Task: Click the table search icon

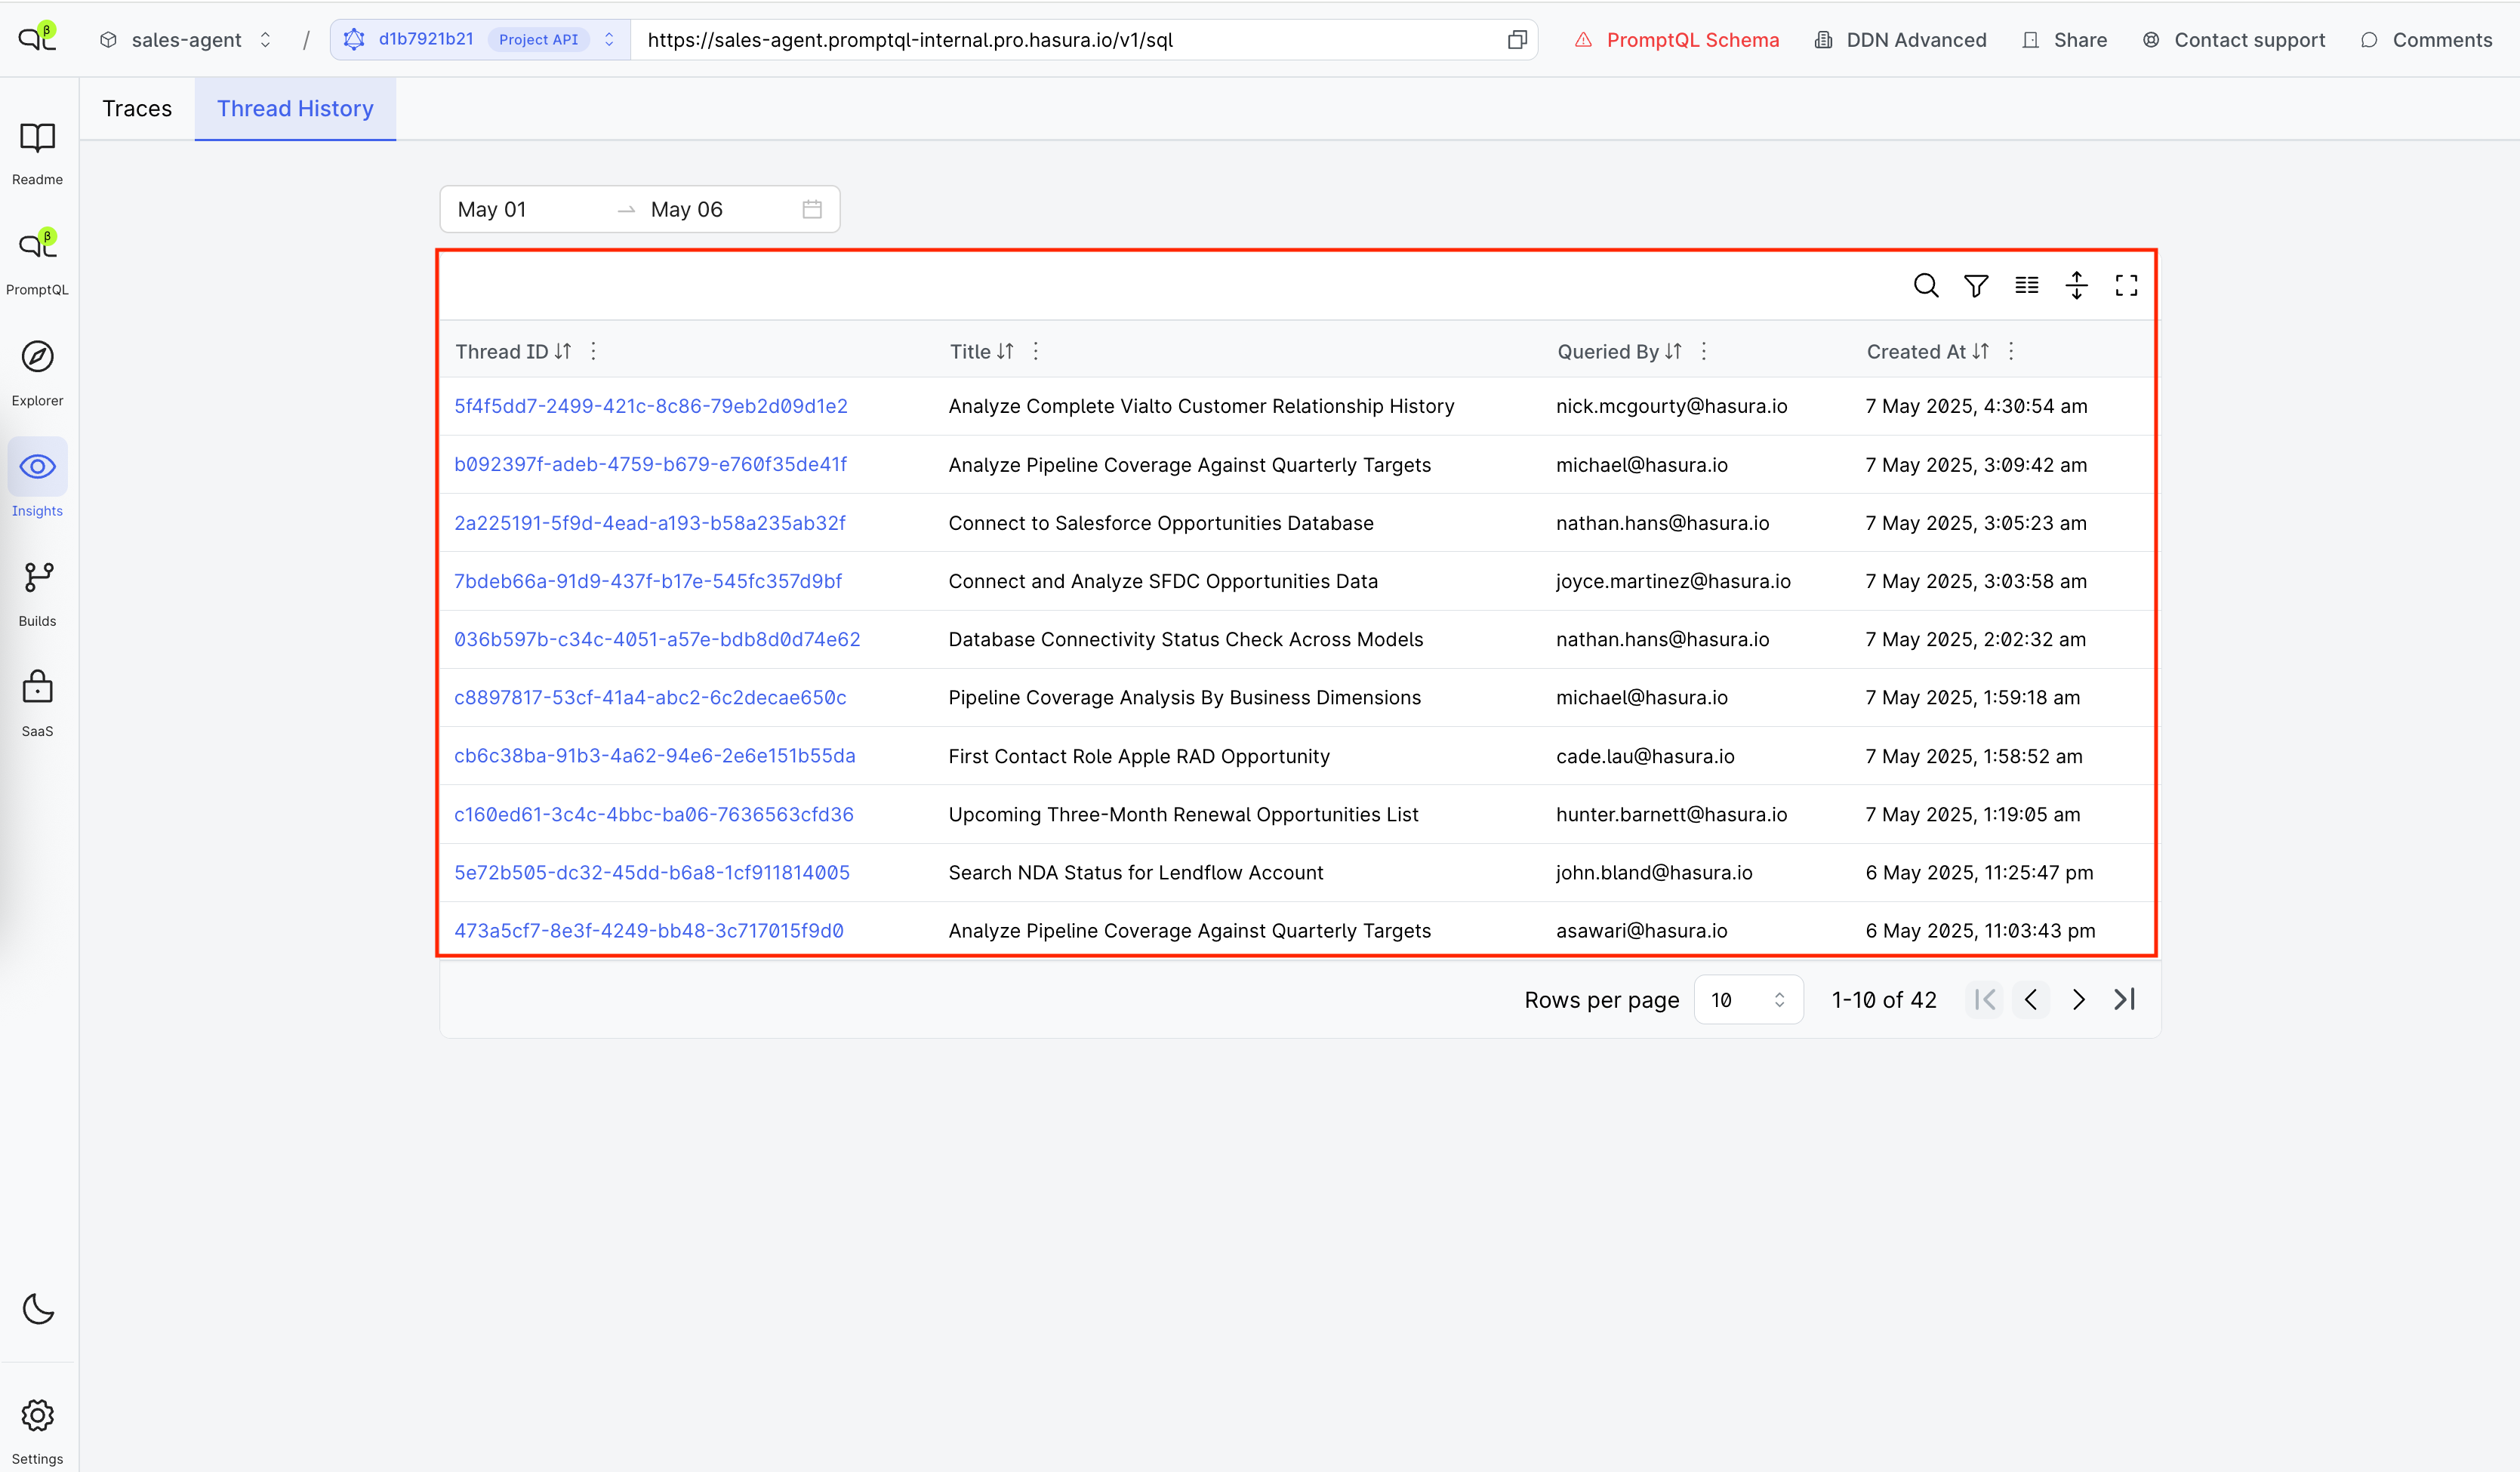Action: pyautogui.click(x=1925, y=286)
